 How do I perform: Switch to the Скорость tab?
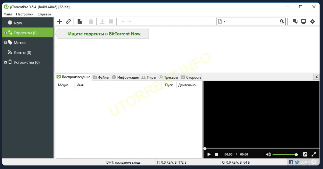click(191, 78)
